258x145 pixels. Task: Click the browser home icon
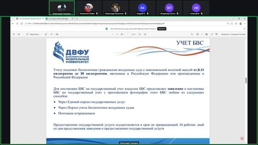[21, 24]
